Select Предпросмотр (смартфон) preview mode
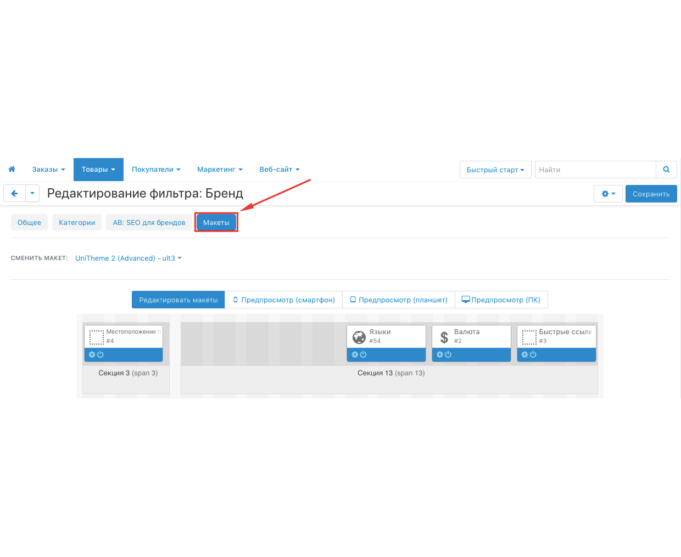This screenshot has height=557, width=681. (x=283, y=300)
